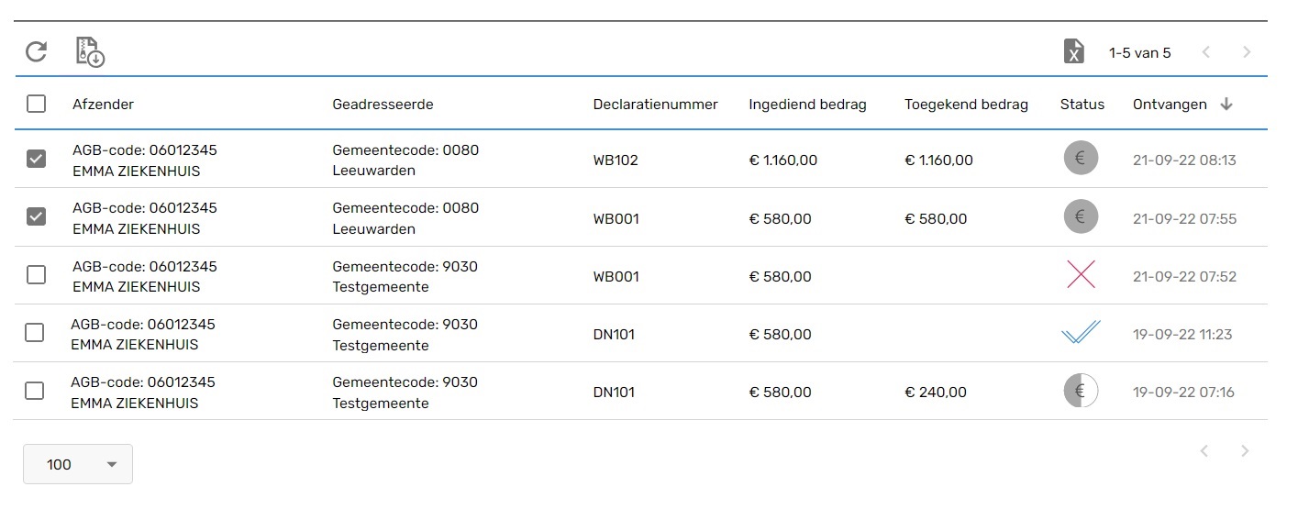1298x509 pixels.
Task: Uncheck the WB102 row checkbox
Action: pyautogui.click(x=36, y=159)
